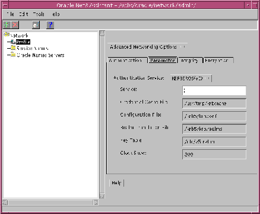Click the horizontal scrollbar left arrow
Screen dimensions: 260x214
tap(5, 203)
